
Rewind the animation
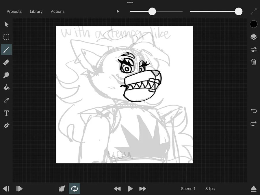tap(117, 189)
